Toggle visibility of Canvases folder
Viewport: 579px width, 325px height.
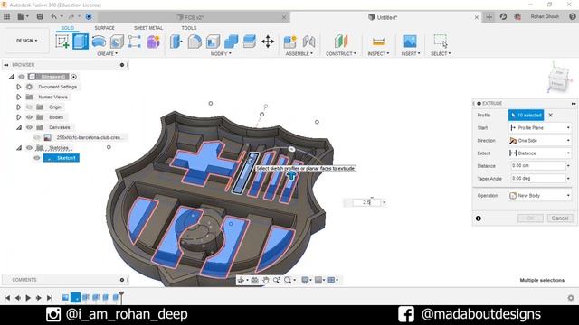coord(29,127)
